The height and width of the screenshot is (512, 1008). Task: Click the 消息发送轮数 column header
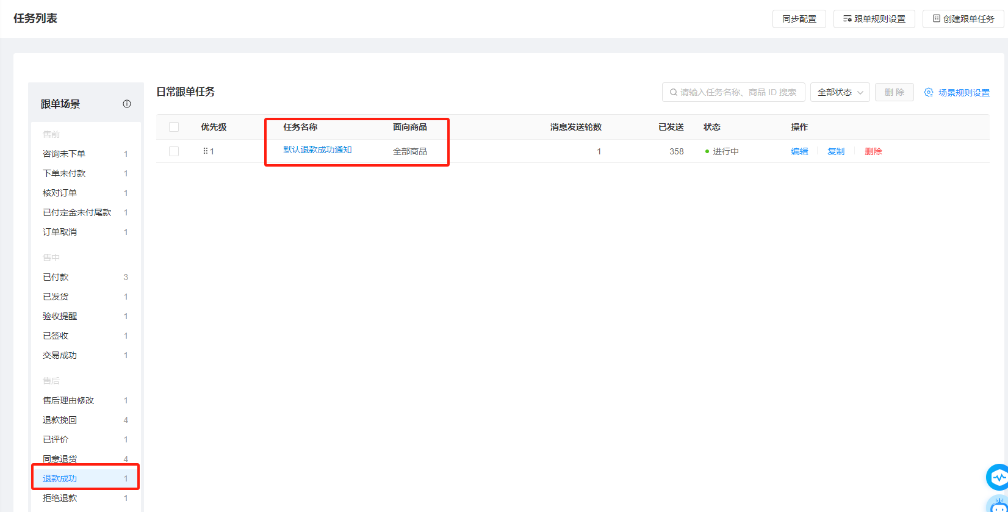point(576,127)
